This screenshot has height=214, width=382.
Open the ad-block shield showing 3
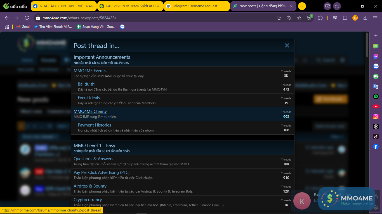tap(310, 18)
